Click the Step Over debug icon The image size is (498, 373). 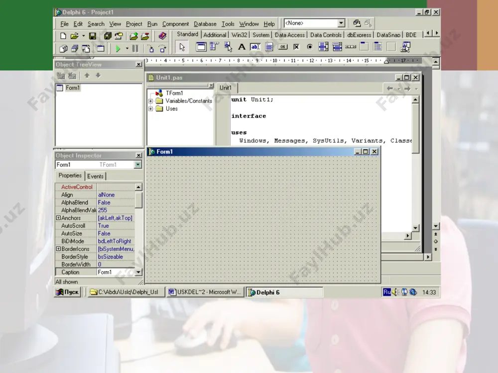click(163, 49)
